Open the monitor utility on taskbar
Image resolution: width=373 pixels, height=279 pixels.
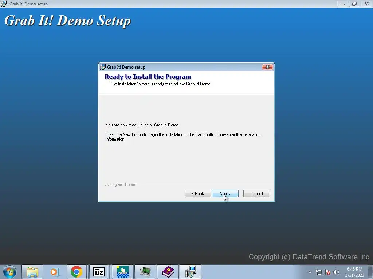click(145, 272)
